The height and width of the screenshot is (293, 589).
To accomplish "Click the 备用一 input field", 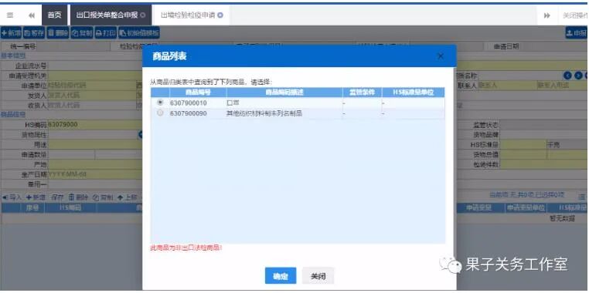I will pyautogui.click(x=95, y=184).
